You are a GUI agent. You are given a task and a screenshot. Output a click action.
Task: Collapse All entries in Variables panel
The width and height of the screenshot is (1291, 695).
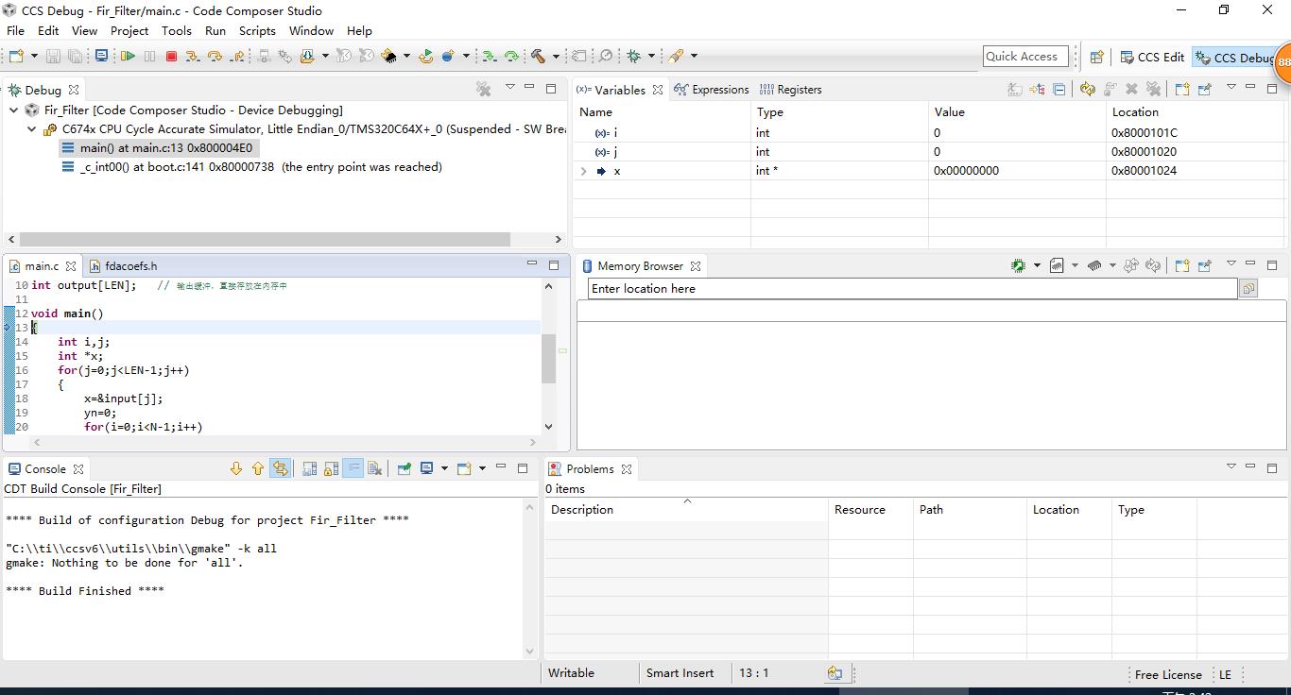point(1059,89)
